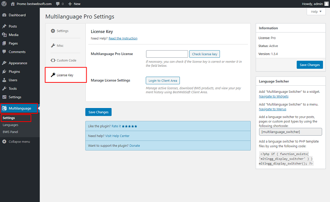Rate the plugin via star rating
330x202 pixels.
pyautogui.click(x=130, y=126)
